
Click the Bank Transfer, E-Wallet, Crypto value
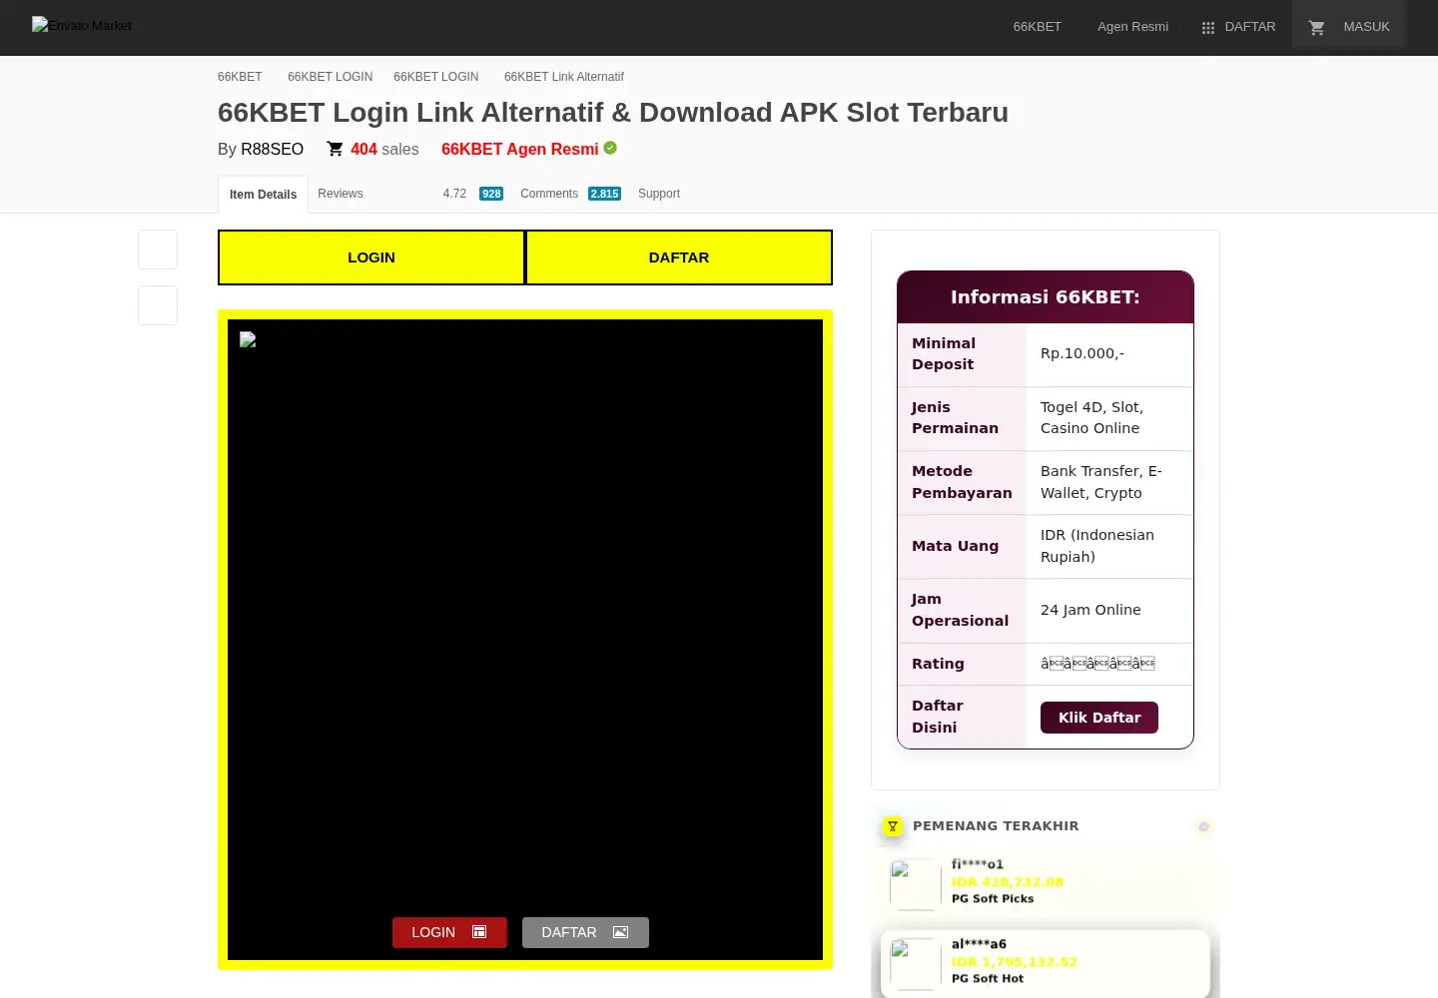click(x=1101, y=482)
